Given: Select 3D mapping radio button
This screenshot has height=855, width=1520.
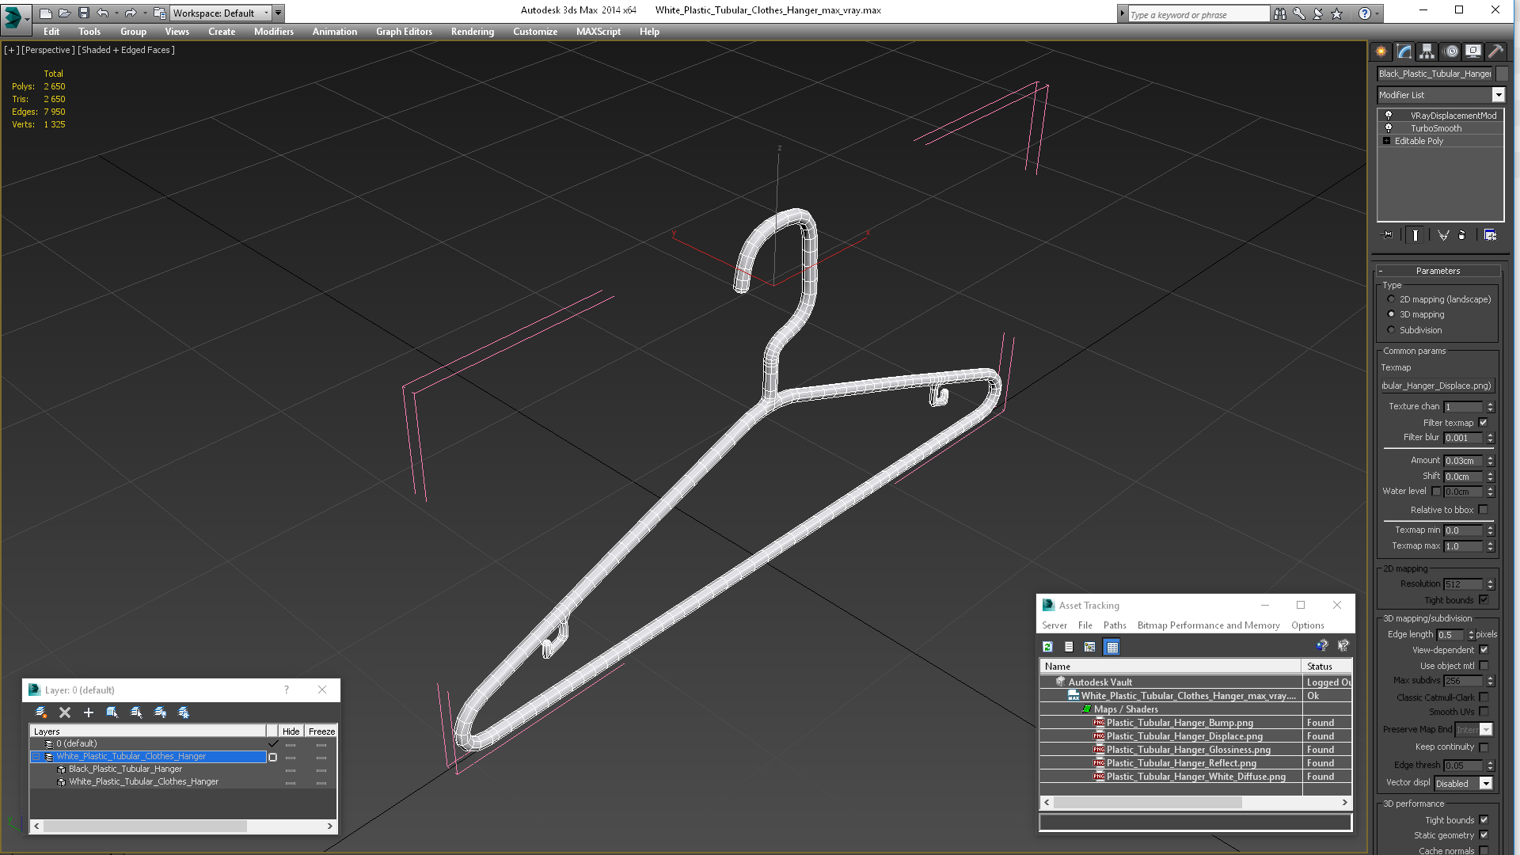Looking at the screenshot, I should [x=1391, y=314].
